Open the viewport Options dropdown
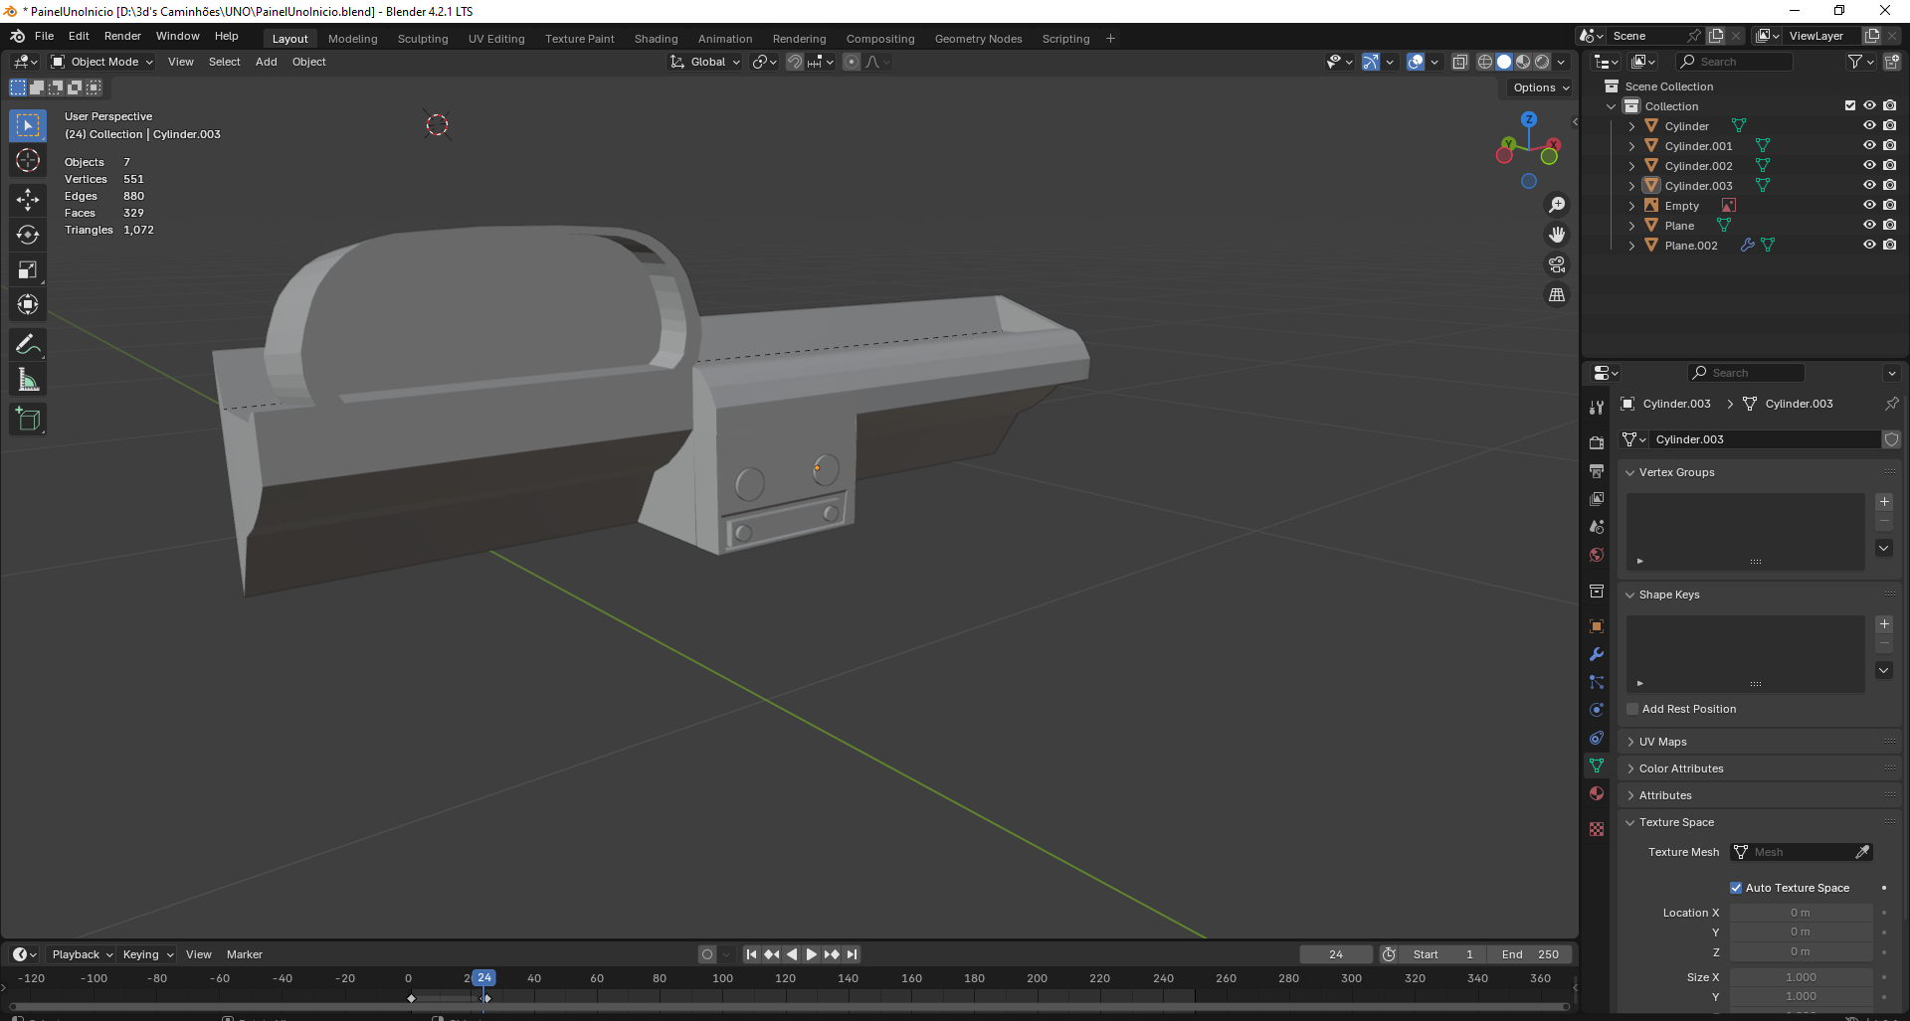This screenshot has height=1021, width=1910. pos(1540,87)
